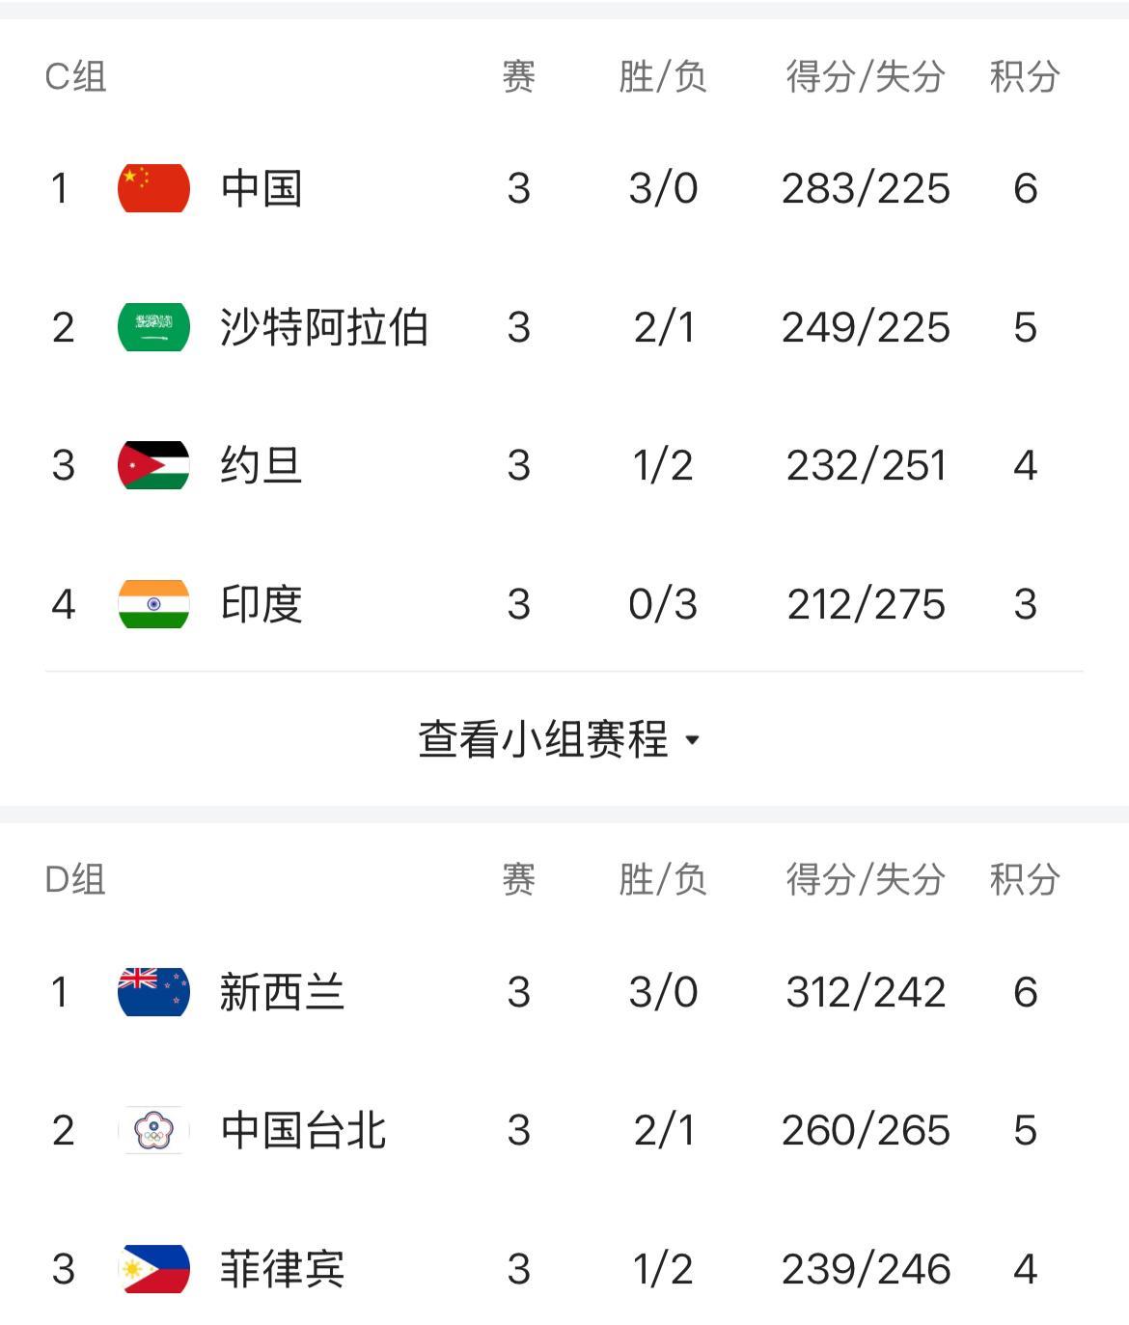Select team name 中国

pyautogui.click(x=262, y=188)
